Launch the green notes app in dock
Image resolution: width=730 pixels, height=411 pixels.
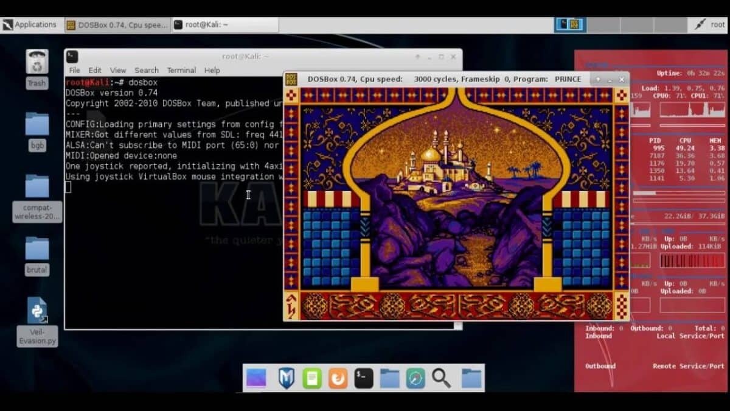[312, 378]
